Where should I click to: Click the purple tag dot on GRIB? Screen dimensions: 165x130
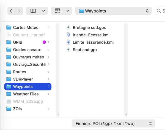[x=44, y=42]
